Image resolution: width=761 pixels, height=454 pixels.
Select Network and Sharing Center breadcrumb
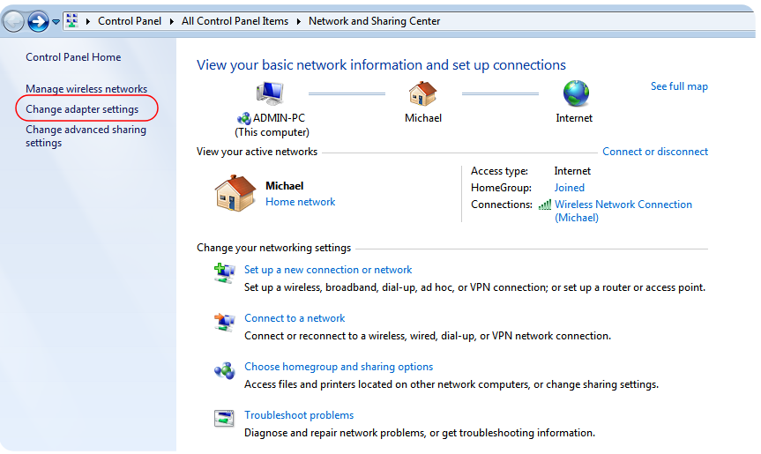pyautogui.click(x=374, y=21)
